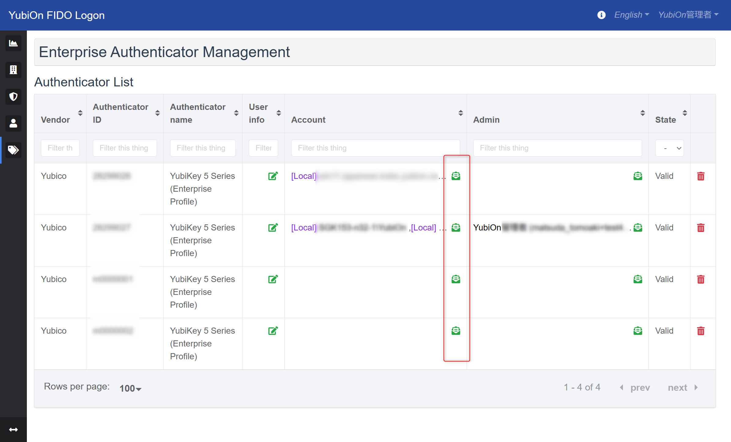Open account mail icon in third row
This screenshot has height=442, width=731.
pyautogui.click(x=456, y=279)
